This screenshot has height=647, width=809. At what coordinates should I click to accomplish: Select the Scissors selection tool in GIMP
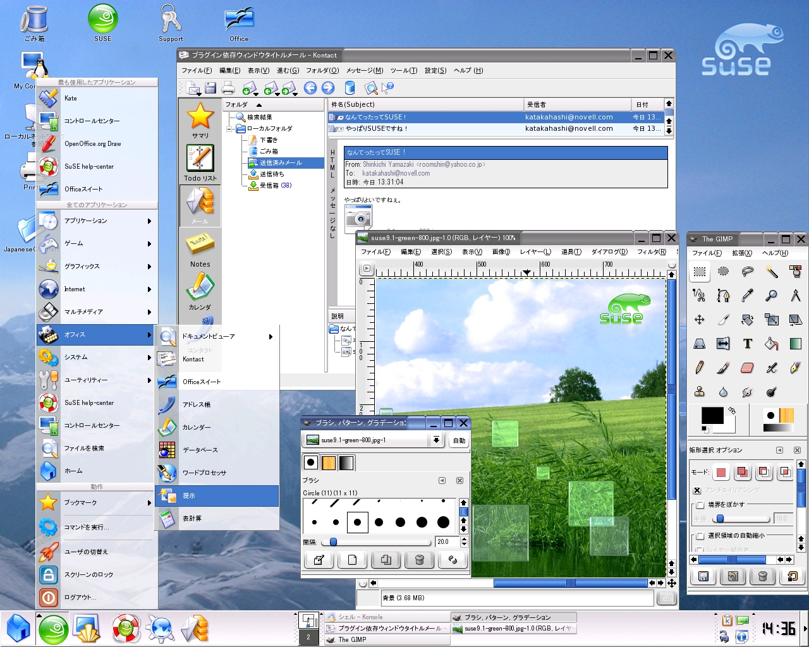click(x=700, y=296)
